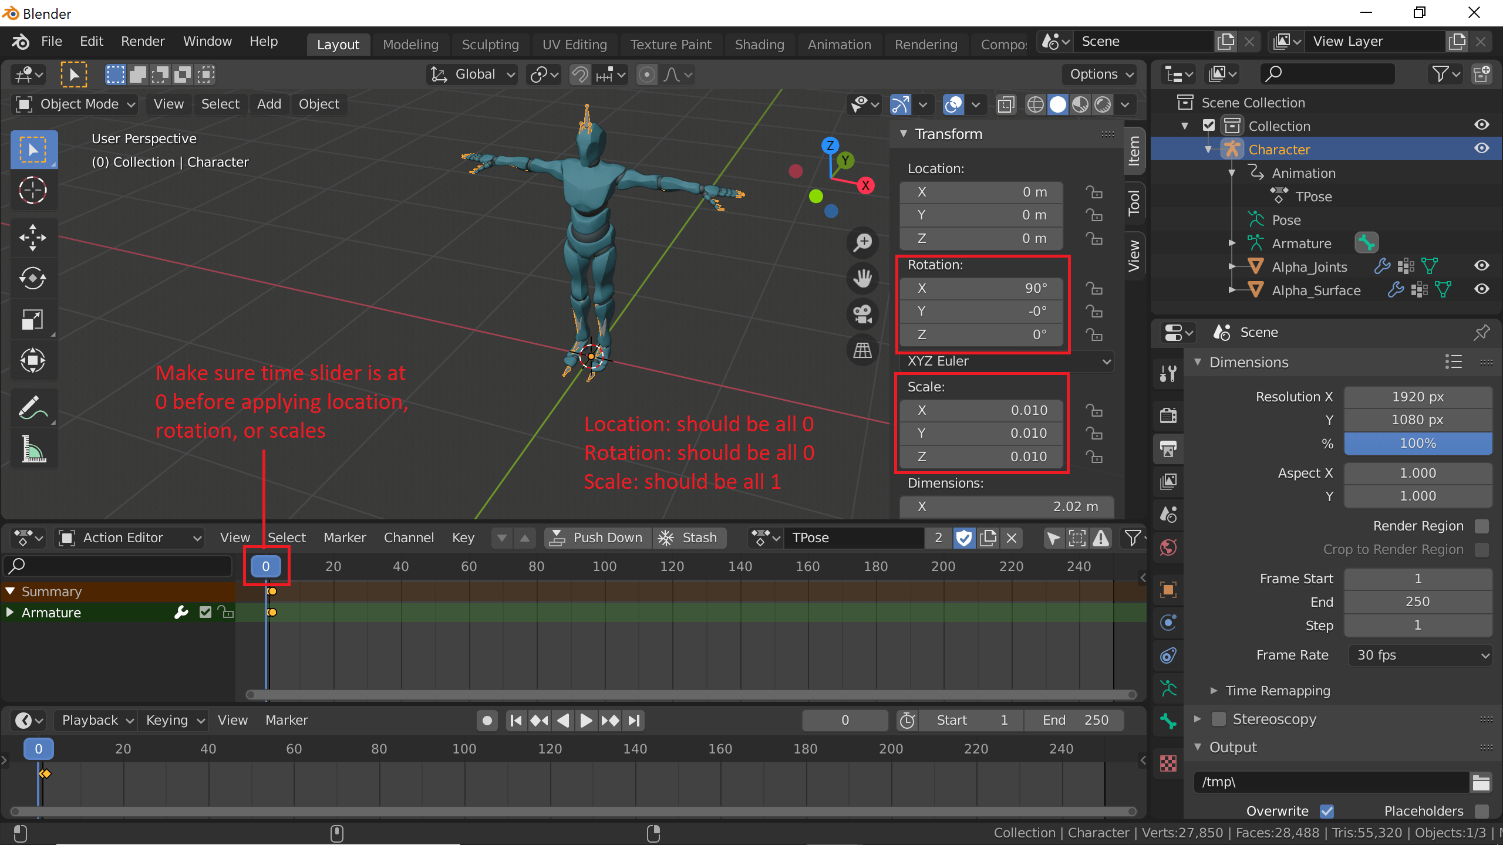
Task: Hide Alpha_Joints with its eye icon
Action: 1482,266
